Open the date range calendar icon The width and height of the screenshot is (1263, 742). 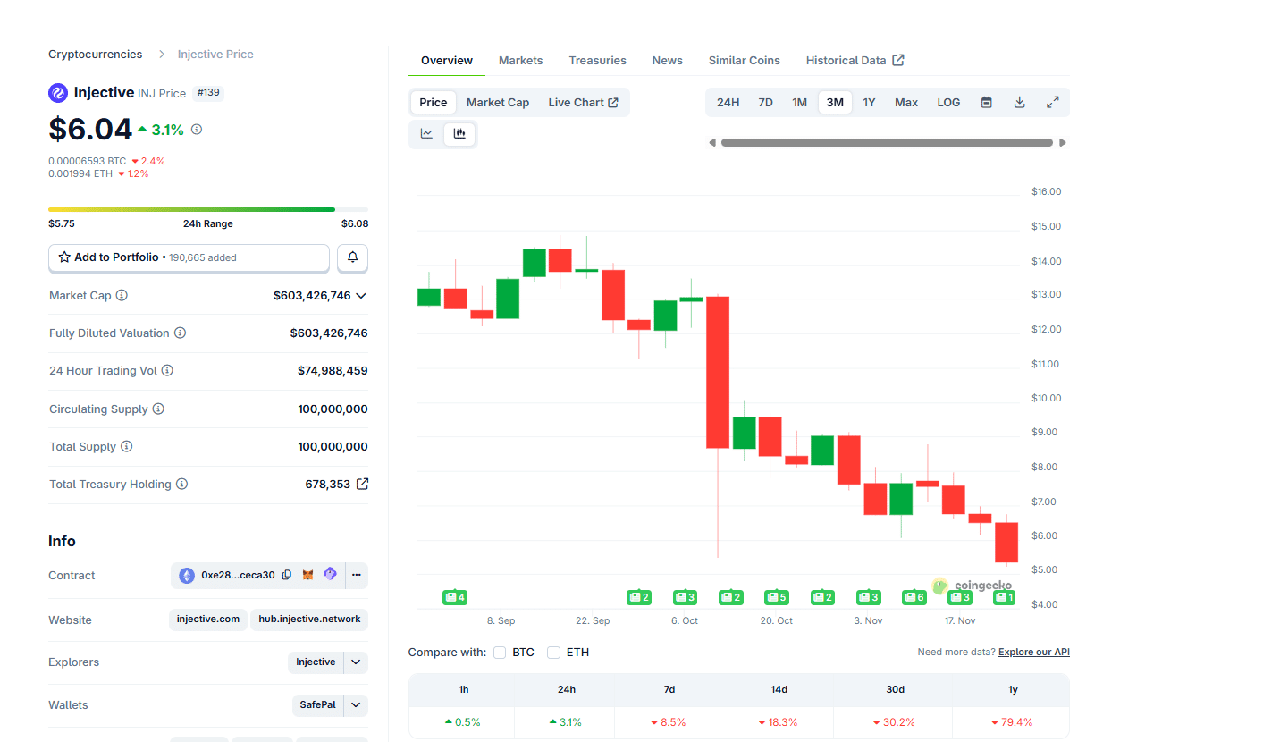(x=986, y=102)
